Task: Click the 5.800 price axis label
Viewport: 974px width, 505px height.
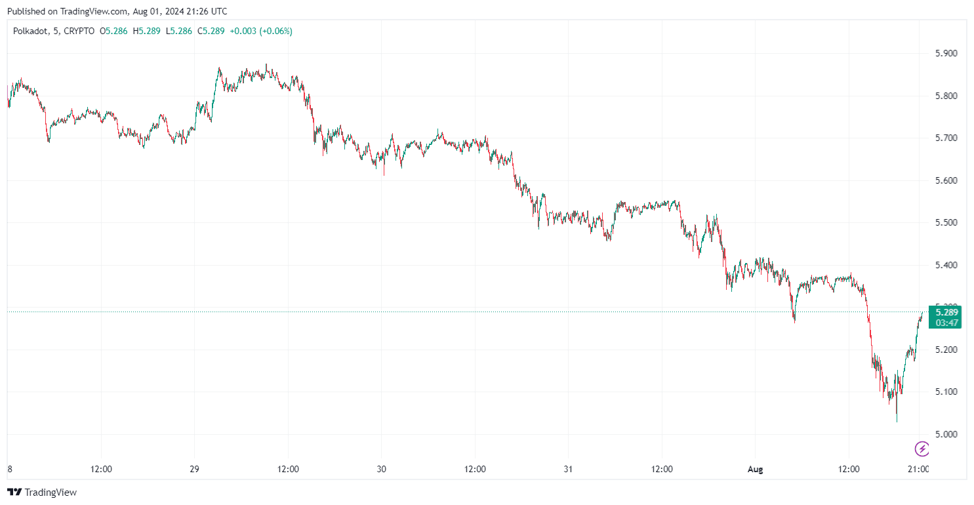Action: tap(946, 96)
